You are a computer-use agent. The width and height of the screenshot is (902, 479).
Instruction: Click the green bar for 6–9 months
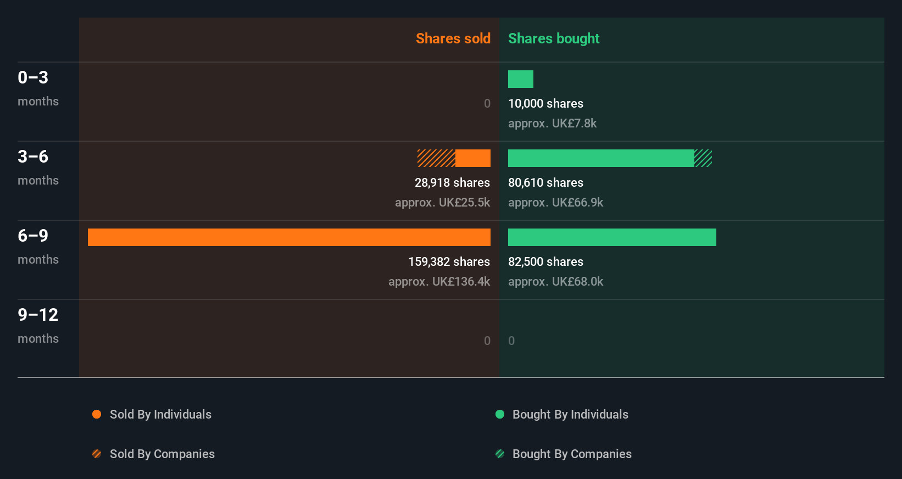tap(612, 237)
